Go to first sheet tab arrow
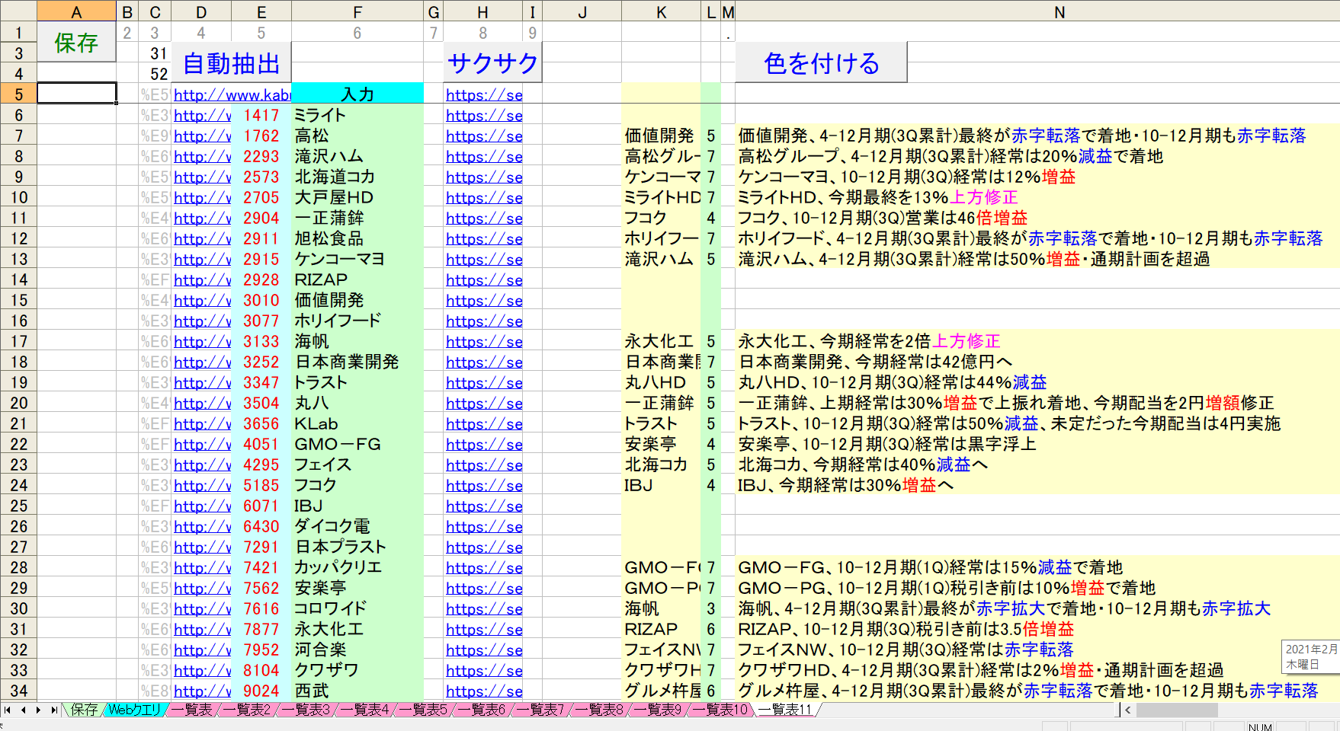 point(8,710)
